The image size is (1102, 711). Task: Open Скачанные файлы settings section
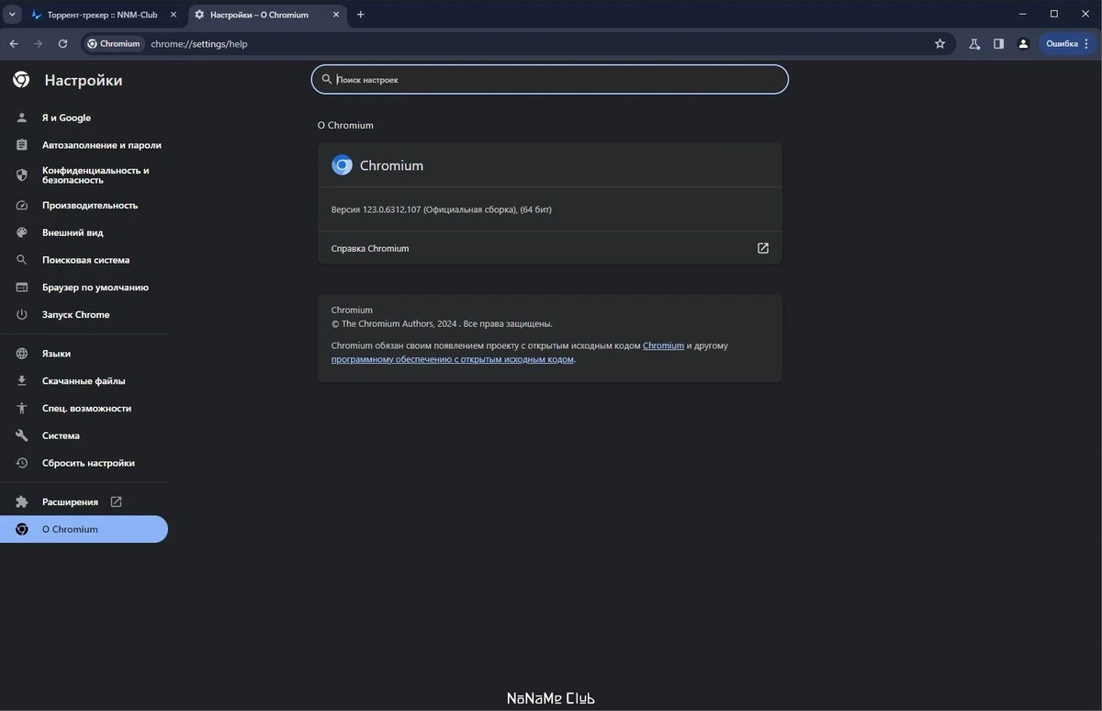pyautogui.click(x=84, y=381)
